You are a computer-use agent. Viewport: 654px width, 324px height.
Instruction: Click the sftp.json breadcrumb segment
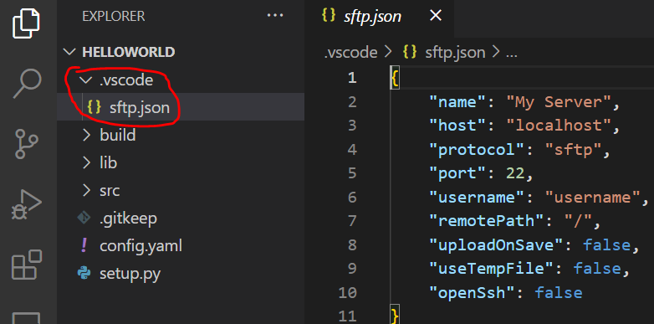(x=455, y=53)
